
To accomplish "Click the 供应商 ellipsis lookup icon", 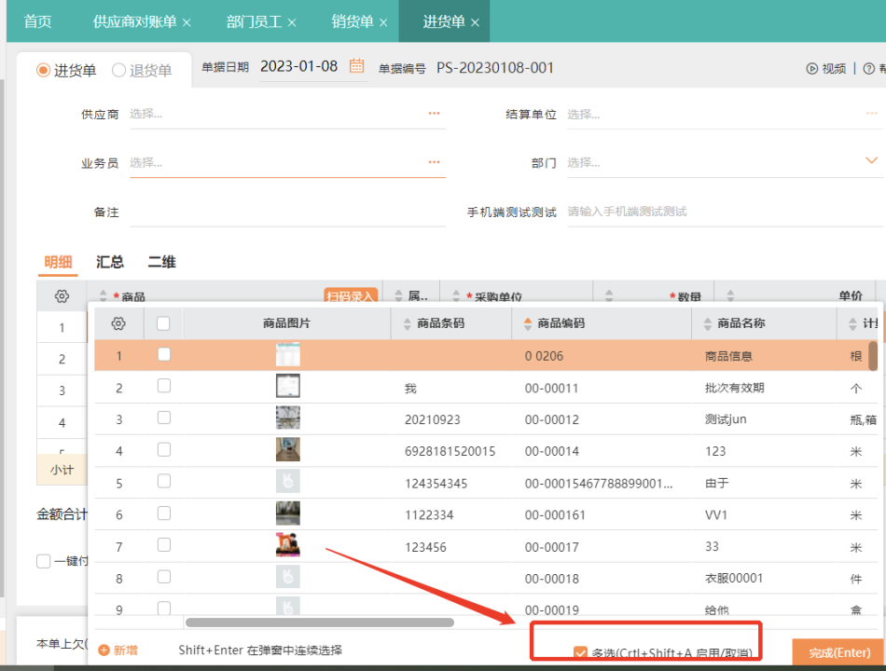I will pos(434,114).
